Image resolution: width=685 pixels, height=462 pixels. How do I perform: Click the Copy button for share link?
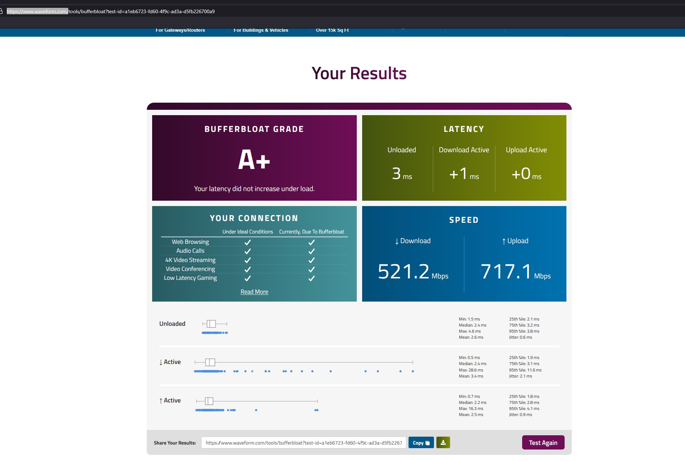421,443
